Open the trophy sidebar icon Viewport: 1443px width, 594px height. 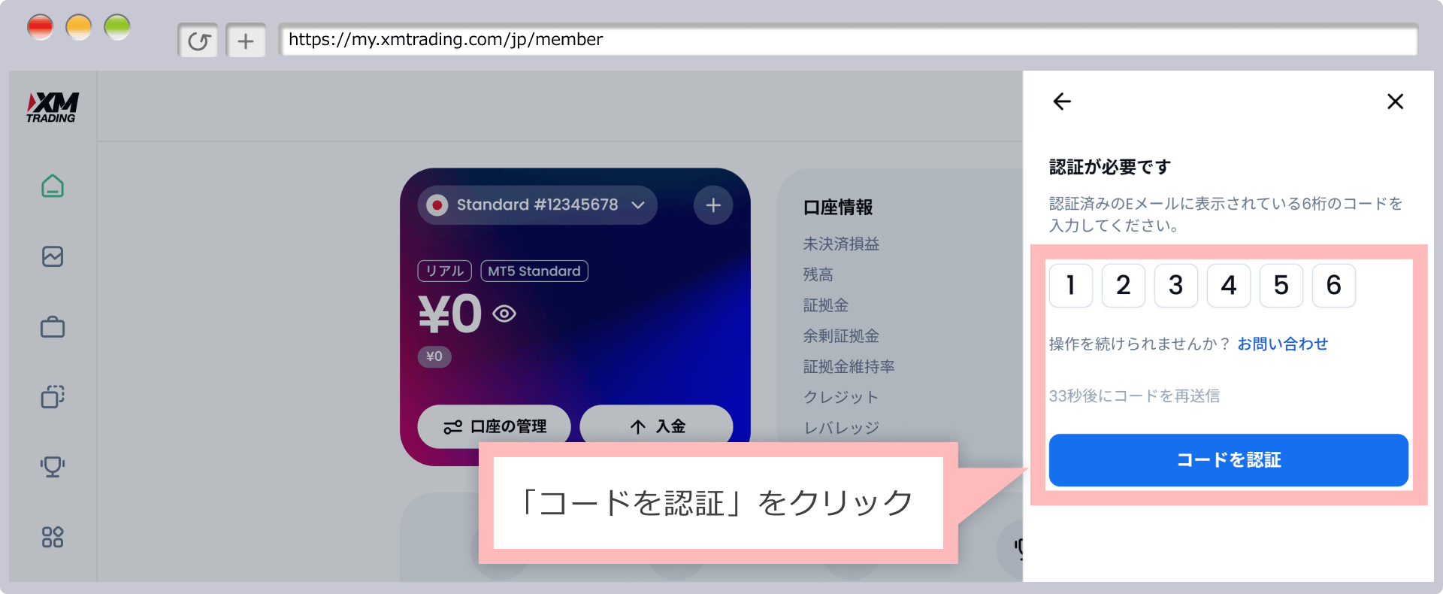53,466
